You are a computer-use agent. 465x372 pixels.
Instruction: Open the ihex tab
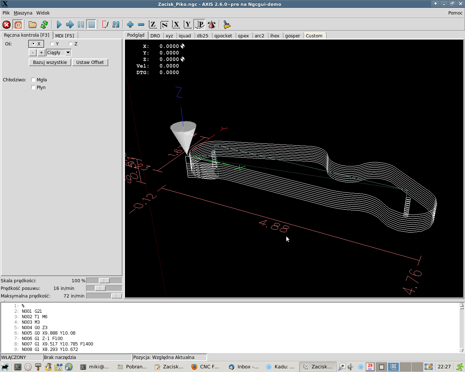pos(275,36)
